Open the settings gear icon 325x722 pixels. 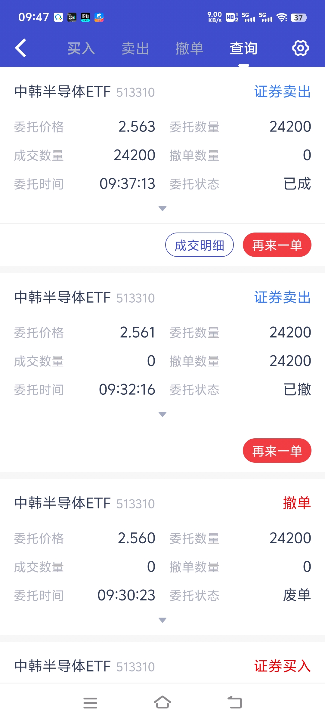(301, 48)
